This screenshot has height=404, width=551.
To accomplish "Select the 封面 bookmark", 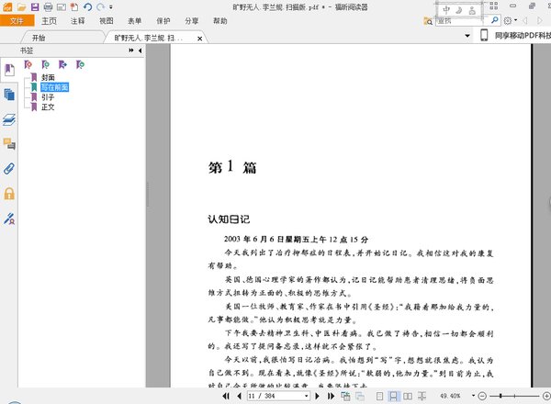I will point(48,77).
